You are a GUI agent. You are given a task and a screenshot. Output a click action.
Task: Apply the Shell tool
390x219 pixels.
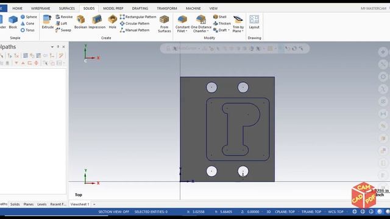219,17
